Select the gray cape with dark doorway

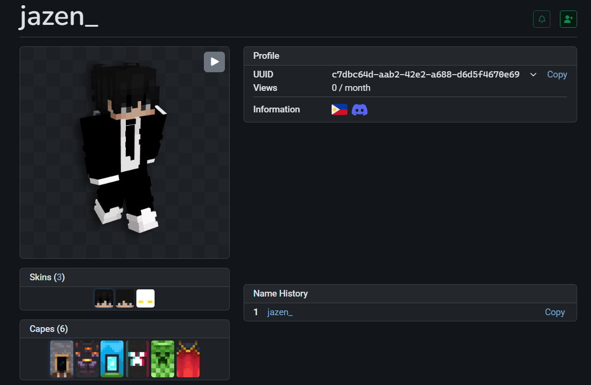pos(62,359)
